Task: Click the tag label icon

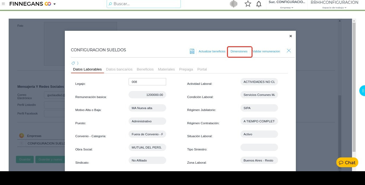Action: (73, 63)
